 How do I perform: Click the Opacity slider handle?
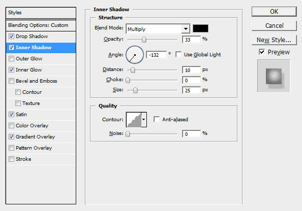[x=144, y=40]
